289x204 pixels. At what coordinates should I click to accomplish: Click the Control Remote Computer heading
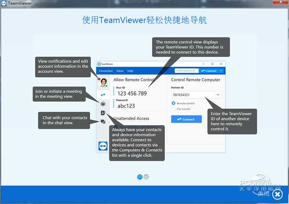(x=196, y=80)
